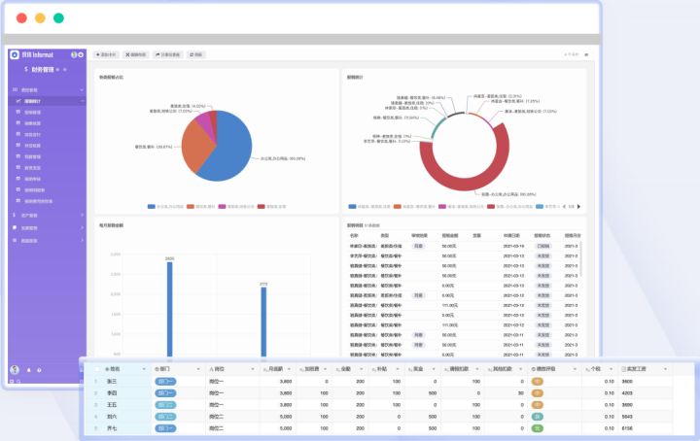Image resolution: width=700 pixels, height=441 pixels.
Task: Open the 岗位 column dropdown arrow
Action: pos(252,369)
